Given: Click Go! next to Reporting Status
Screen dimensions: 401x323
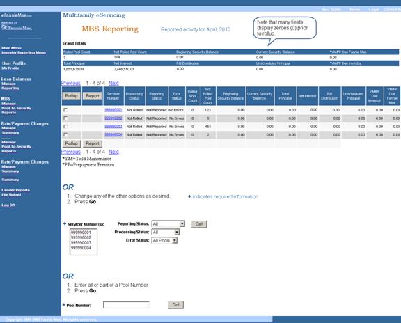Looking at the screenshot, I should pyautogui.click(x=199, y=224).
